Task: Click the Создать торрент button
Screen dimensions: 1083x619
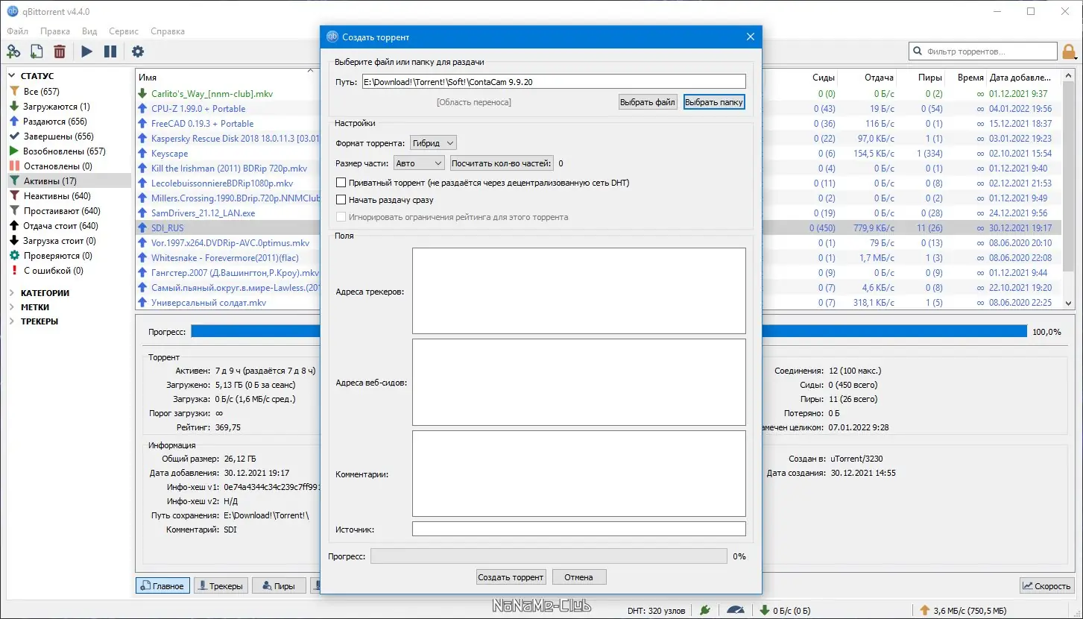Action: click(x=511, y=577)
